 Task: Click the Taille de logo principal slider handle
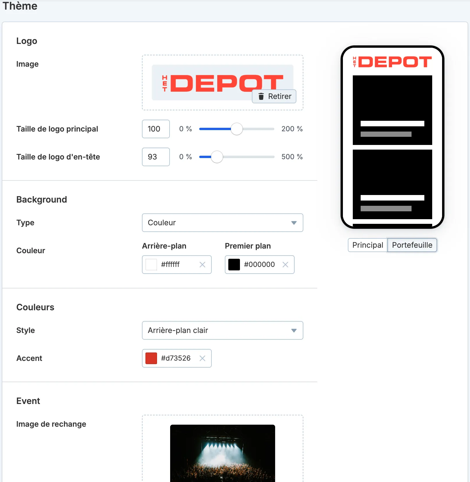pyautogui.click(x=237, y=129)
